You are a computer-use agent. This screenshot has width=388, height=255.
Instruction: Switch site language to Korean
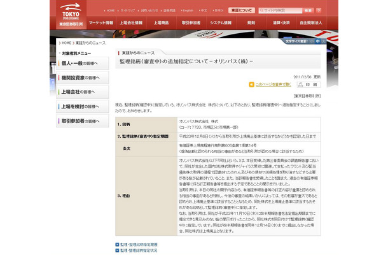point(219,10)
